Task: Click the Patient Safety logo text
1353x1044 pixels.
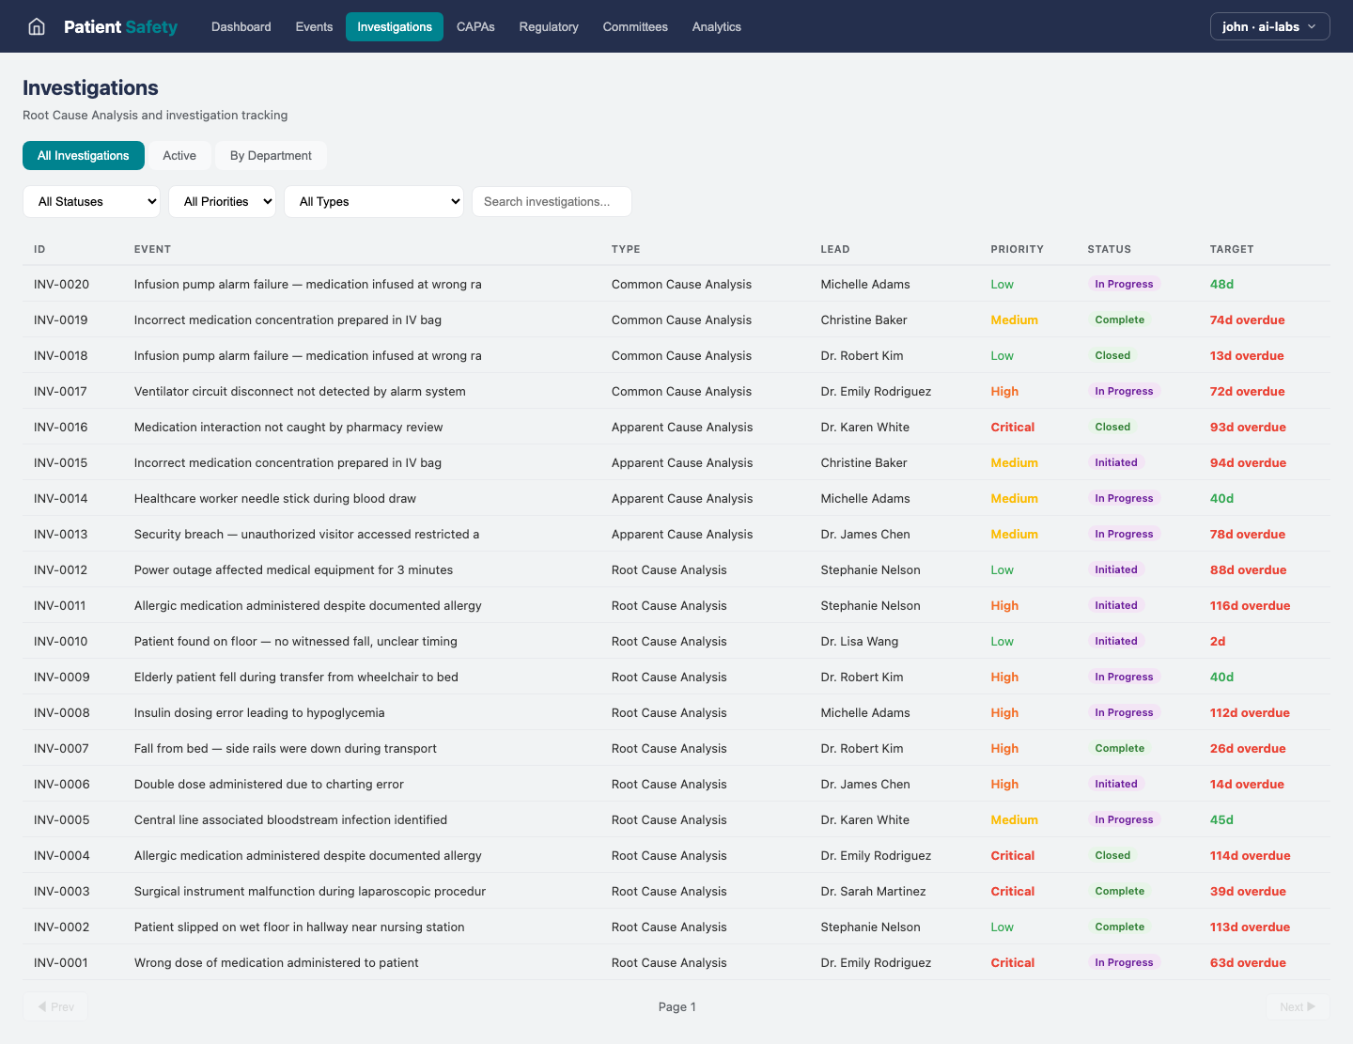Action: [x=120, y=26]
